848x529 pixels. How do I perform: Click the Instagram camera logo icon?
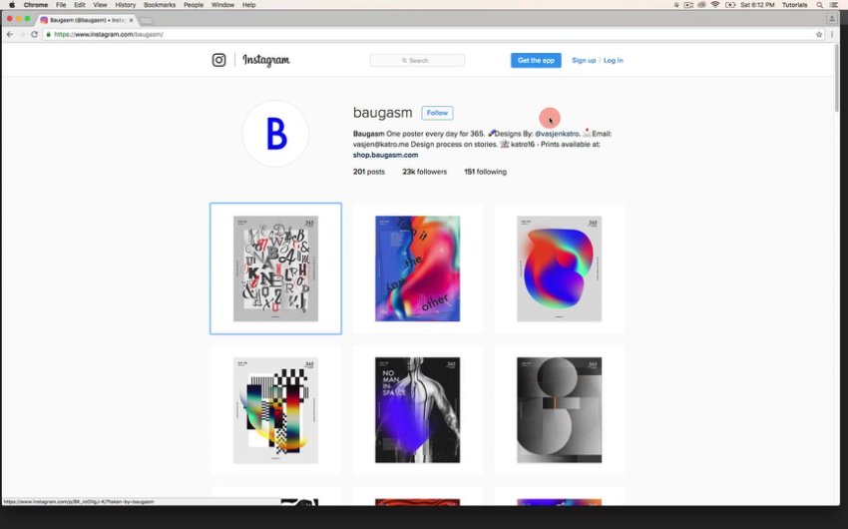tap(218, 60)
